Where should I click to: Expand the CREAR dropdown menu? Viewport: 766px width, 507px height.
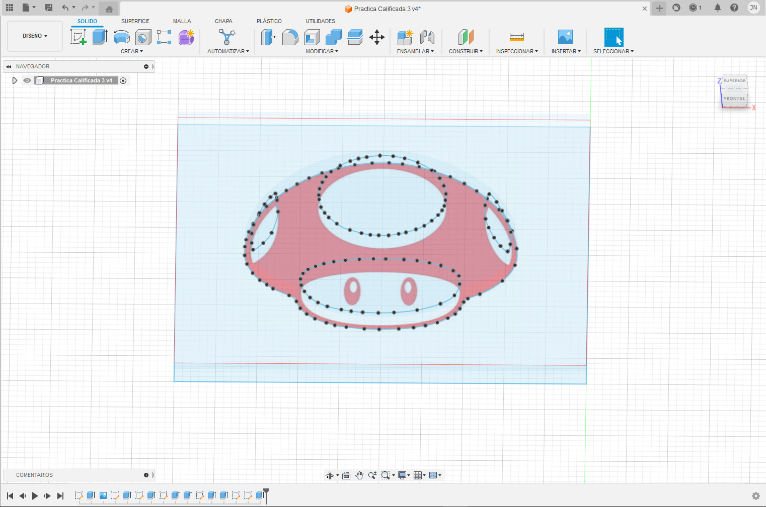pos(132,51)
